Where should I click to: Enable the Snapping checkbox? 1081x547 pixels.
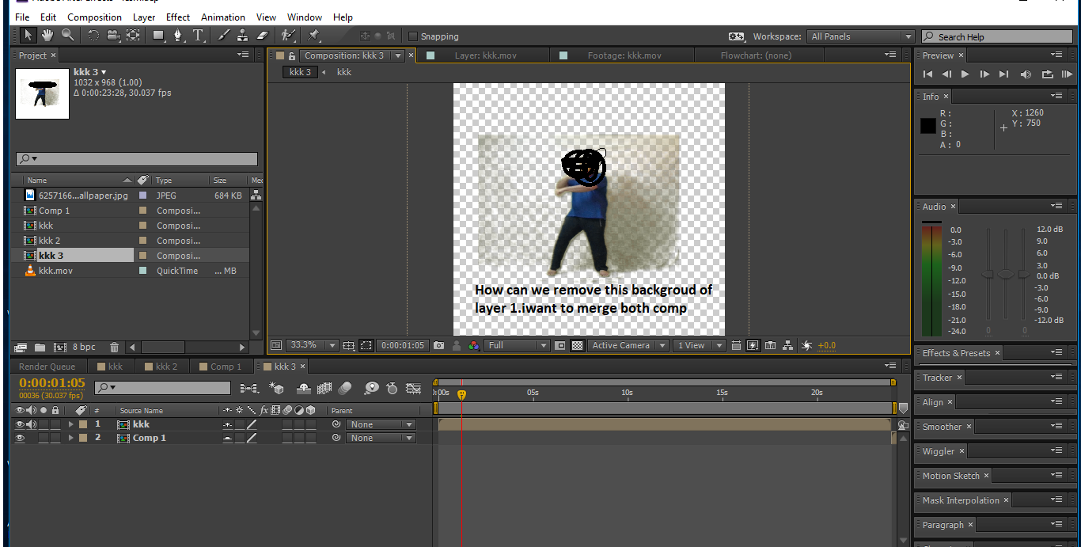click(413, 36)
